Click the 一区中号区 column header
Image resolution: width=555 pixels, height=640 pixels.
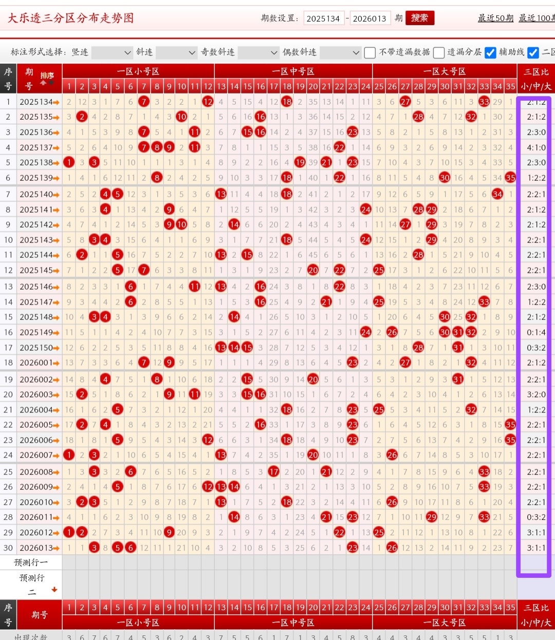pyautogui.click(x=293, y=71)
